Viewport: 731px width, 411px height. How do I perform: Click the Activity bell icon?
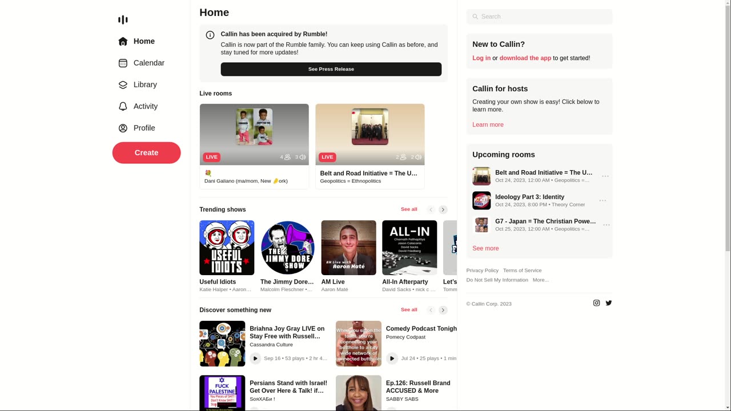tap(123, 106)
